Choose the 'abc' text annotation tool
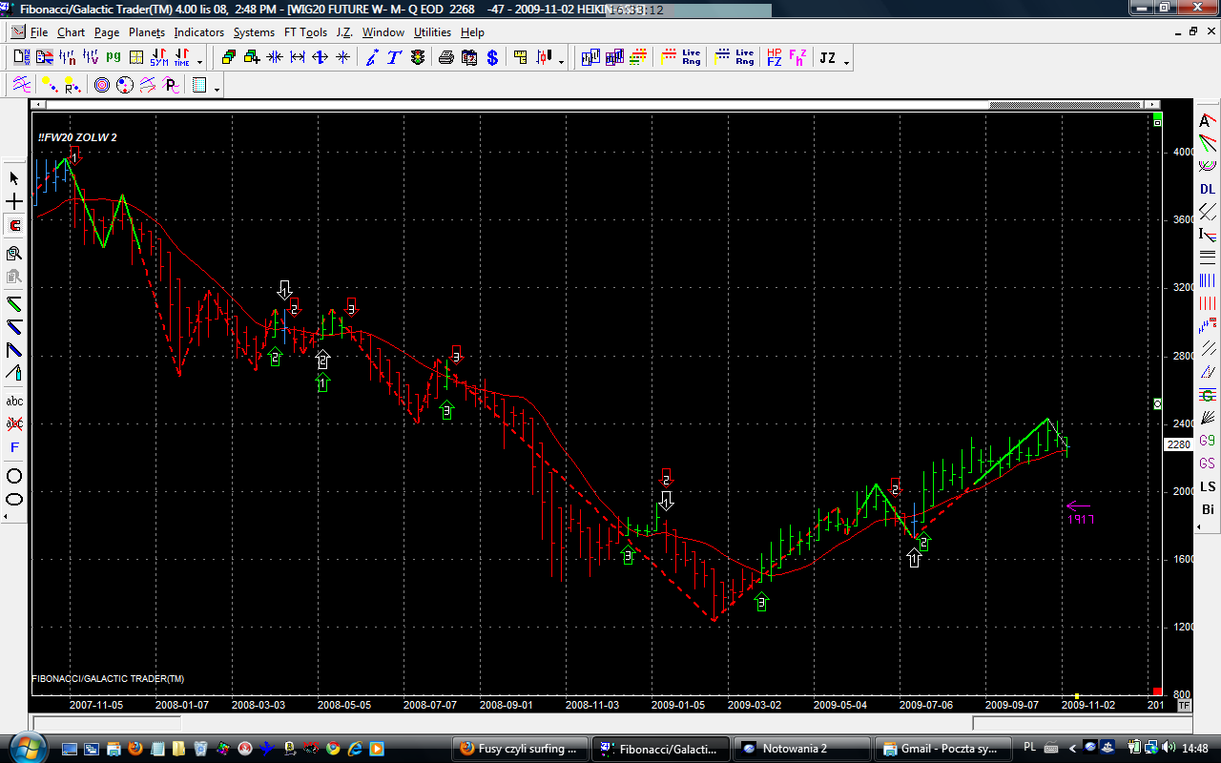This screenshot has height=763, width=1221. click(x=14, y=402)
